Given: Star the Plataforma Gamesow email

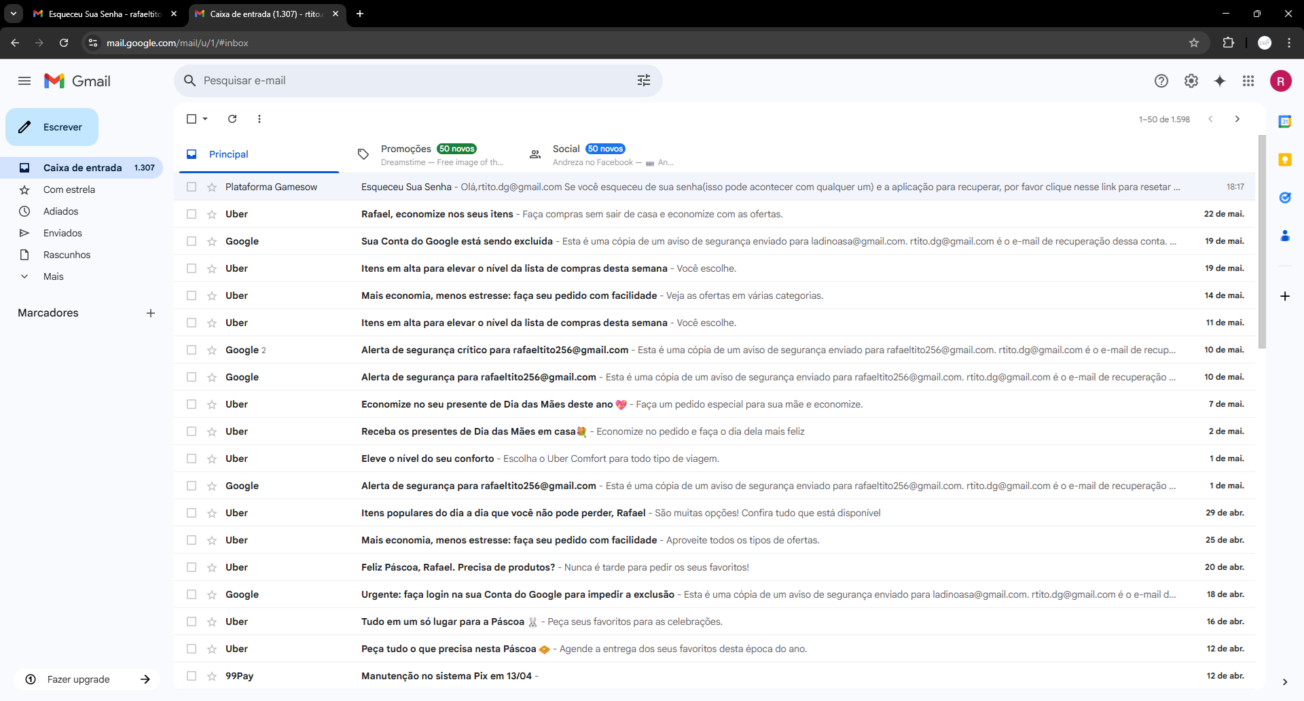Looking at the screenshot, I should coord(212,187).
